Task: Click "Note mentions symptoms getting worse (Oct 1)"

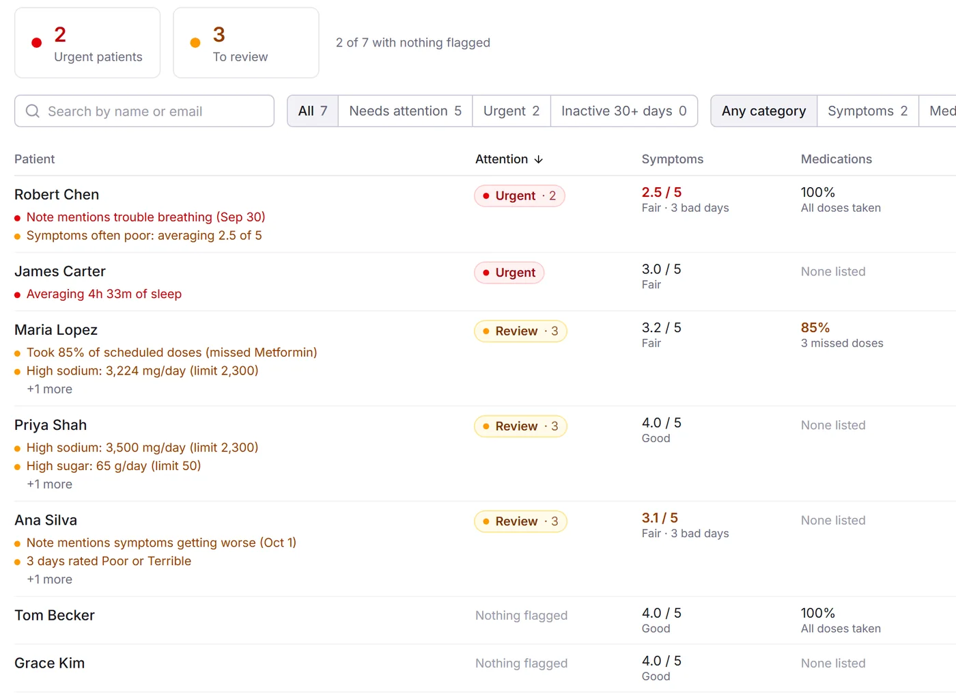Action: [161, 543]
